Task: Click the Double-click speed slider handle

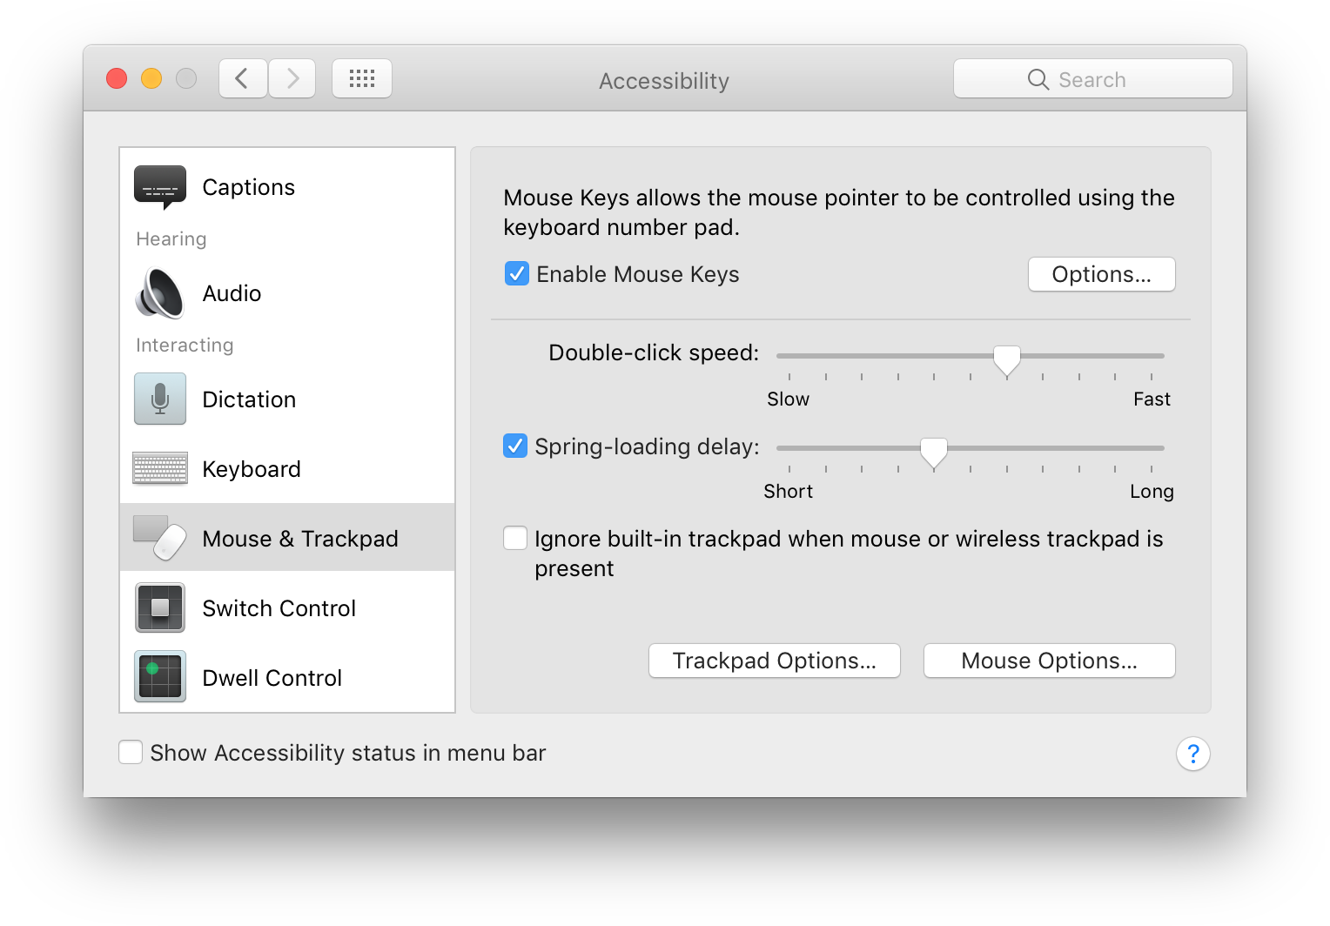Action: [1007, 359]
